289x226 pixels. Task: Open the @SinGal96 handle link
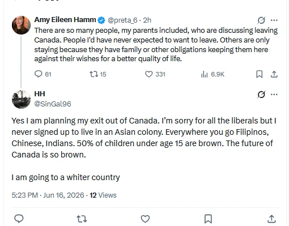coord(53,104)
